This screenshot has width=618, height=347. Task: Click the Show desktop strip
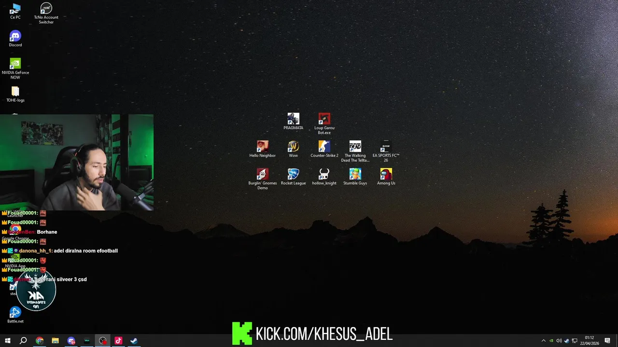(617, 341)
